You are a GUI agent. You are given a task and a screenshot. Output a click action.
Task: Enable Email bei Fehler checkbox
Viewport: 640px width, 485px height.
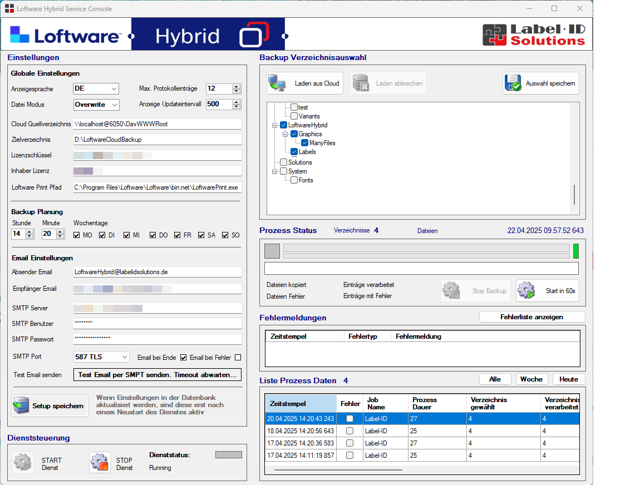[x=238, y=357]
